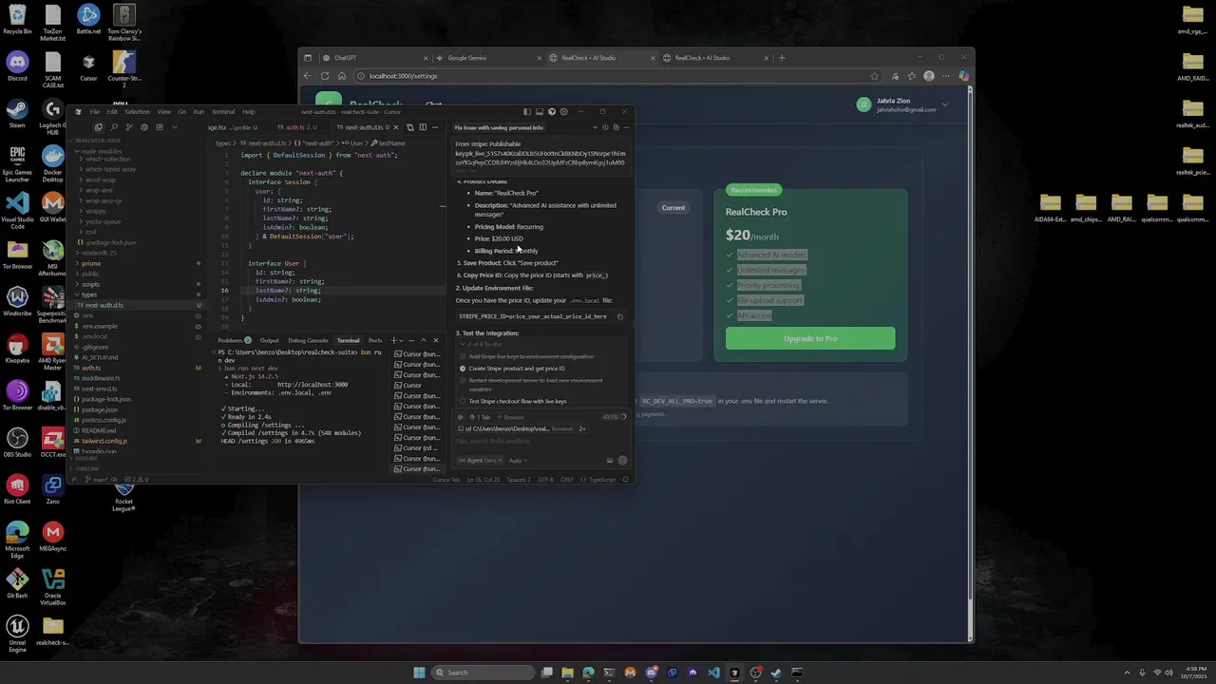
Task: Split the Cursor editor to the right
Action: (423, 127)
